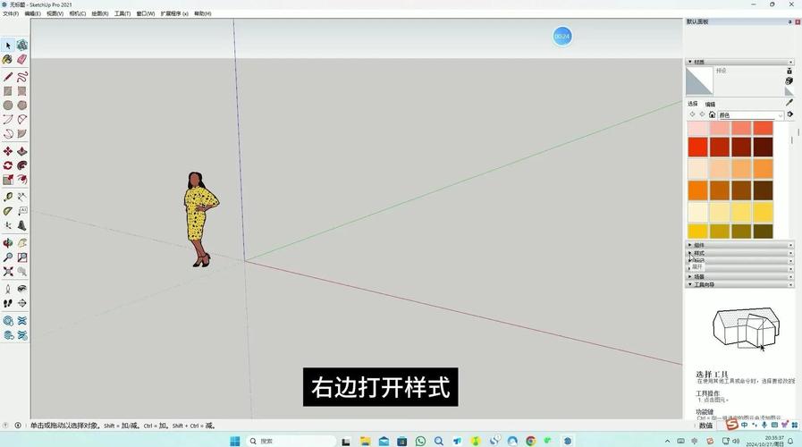Screen dimensions: 802x447
Task: Pick the Circle tool
Action: [x=8, y=105]
